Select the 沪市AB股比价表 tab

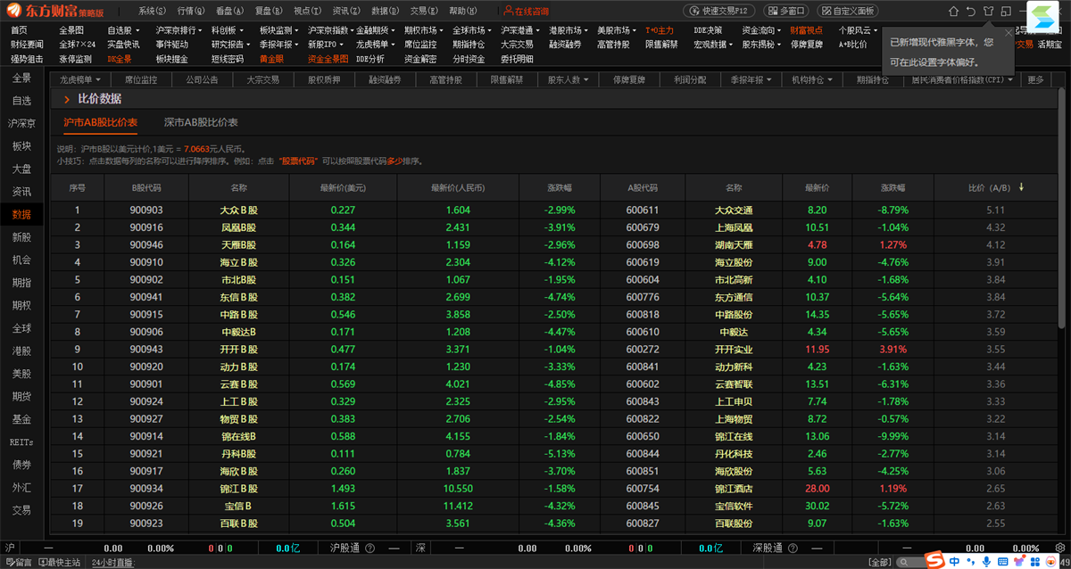click(x=101, y=122)
